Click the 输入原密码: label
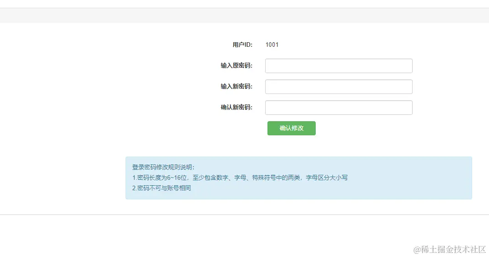Image resolution: width=489 pixels, height=257 pixels. 237,66
